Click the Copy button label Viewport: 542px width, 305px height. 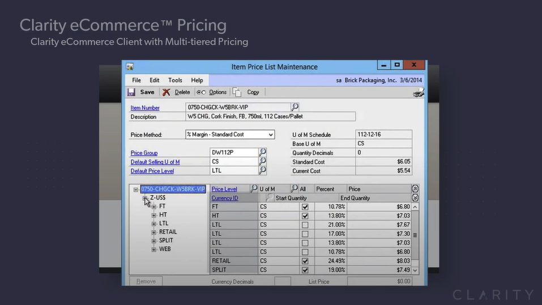pyautogui.click(x=253, y=92)
